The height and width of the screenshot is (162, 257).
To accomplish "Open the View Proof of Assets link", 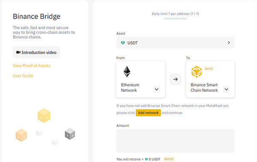I will (x=31, y=66).
